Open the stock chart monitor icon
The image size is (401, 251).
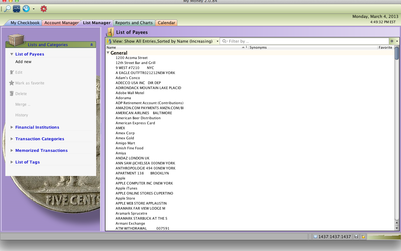pyautogui.click(x=17, y=9)
